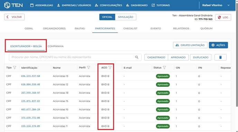Filter by Aprovado
238x132 pixels.
point(178,57)
